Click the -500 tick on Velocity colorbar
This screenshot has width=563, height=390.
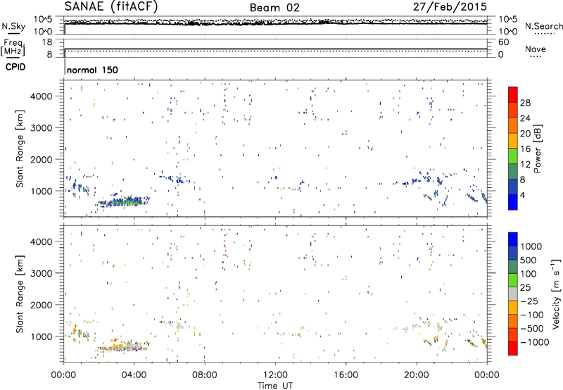point(533,328)
